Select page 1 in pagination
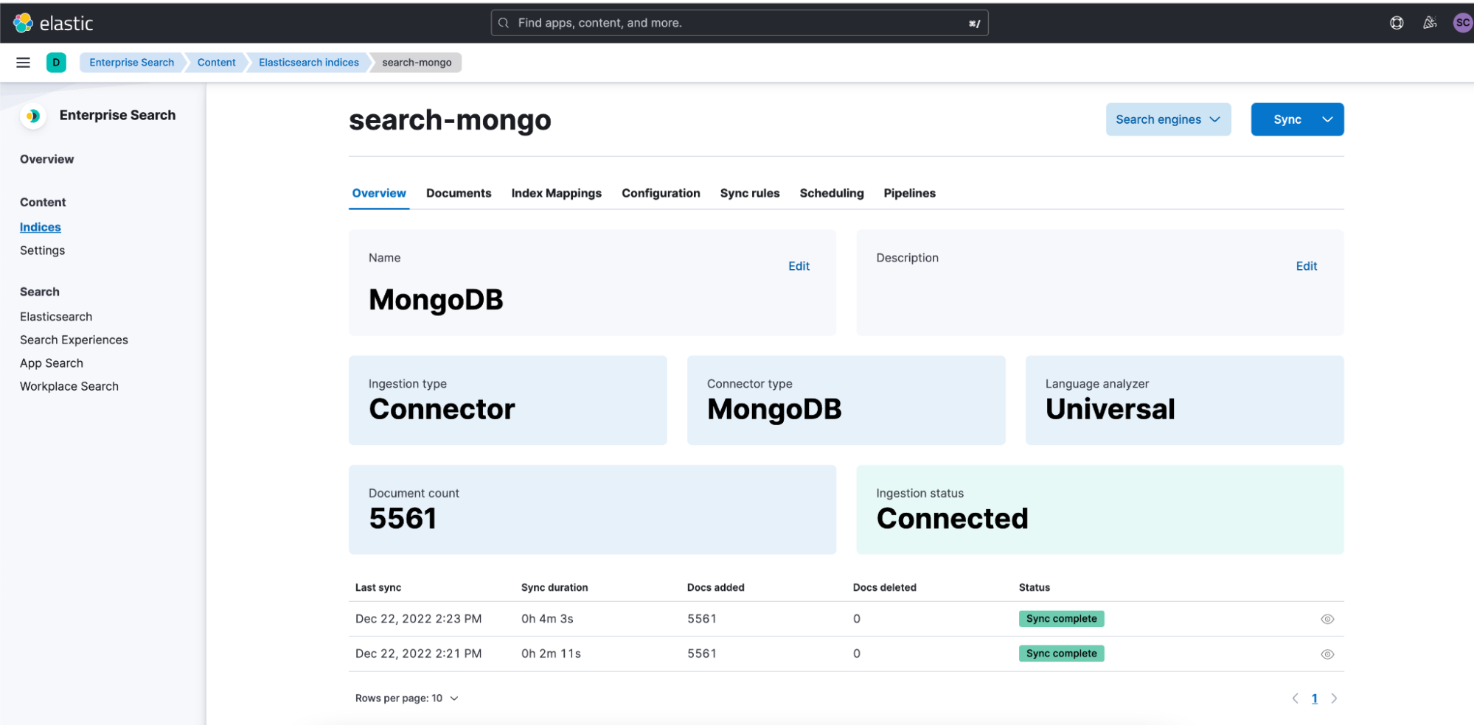Image resolution: width=1474 pixels, height=725 pixels. click(x=1315, y=698)
